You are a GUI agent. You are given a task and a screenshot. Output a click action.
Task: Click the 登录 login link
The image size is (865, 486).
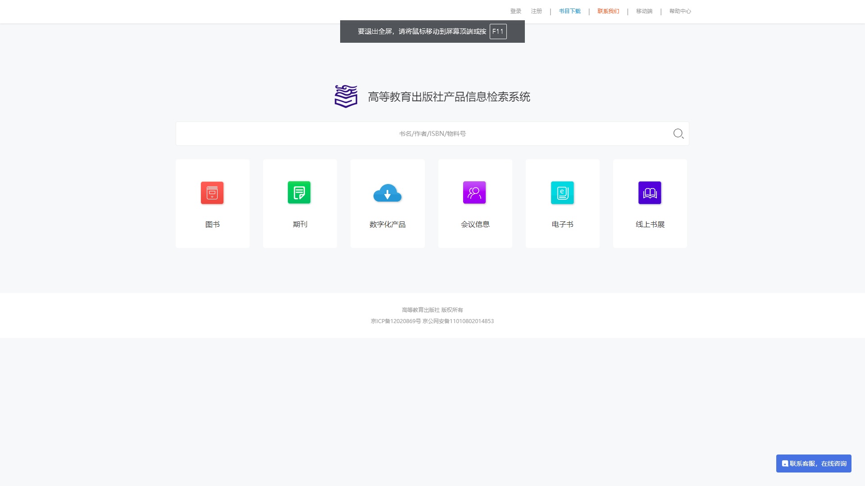(516, 11)
